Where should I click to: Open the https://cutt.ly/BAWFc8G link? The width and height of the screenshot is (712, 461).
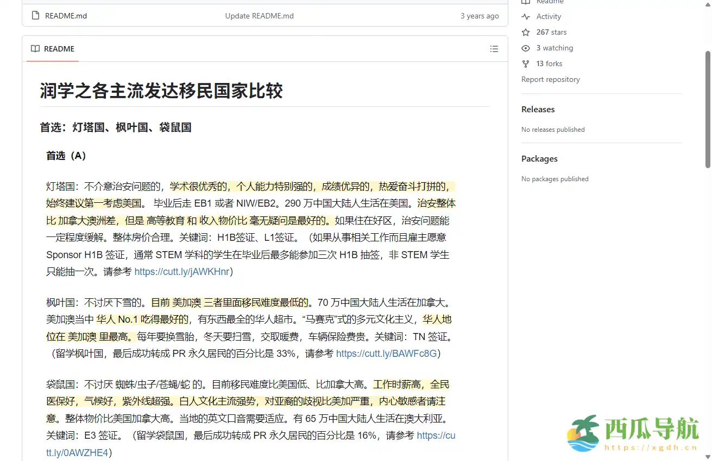coord(387,353)
